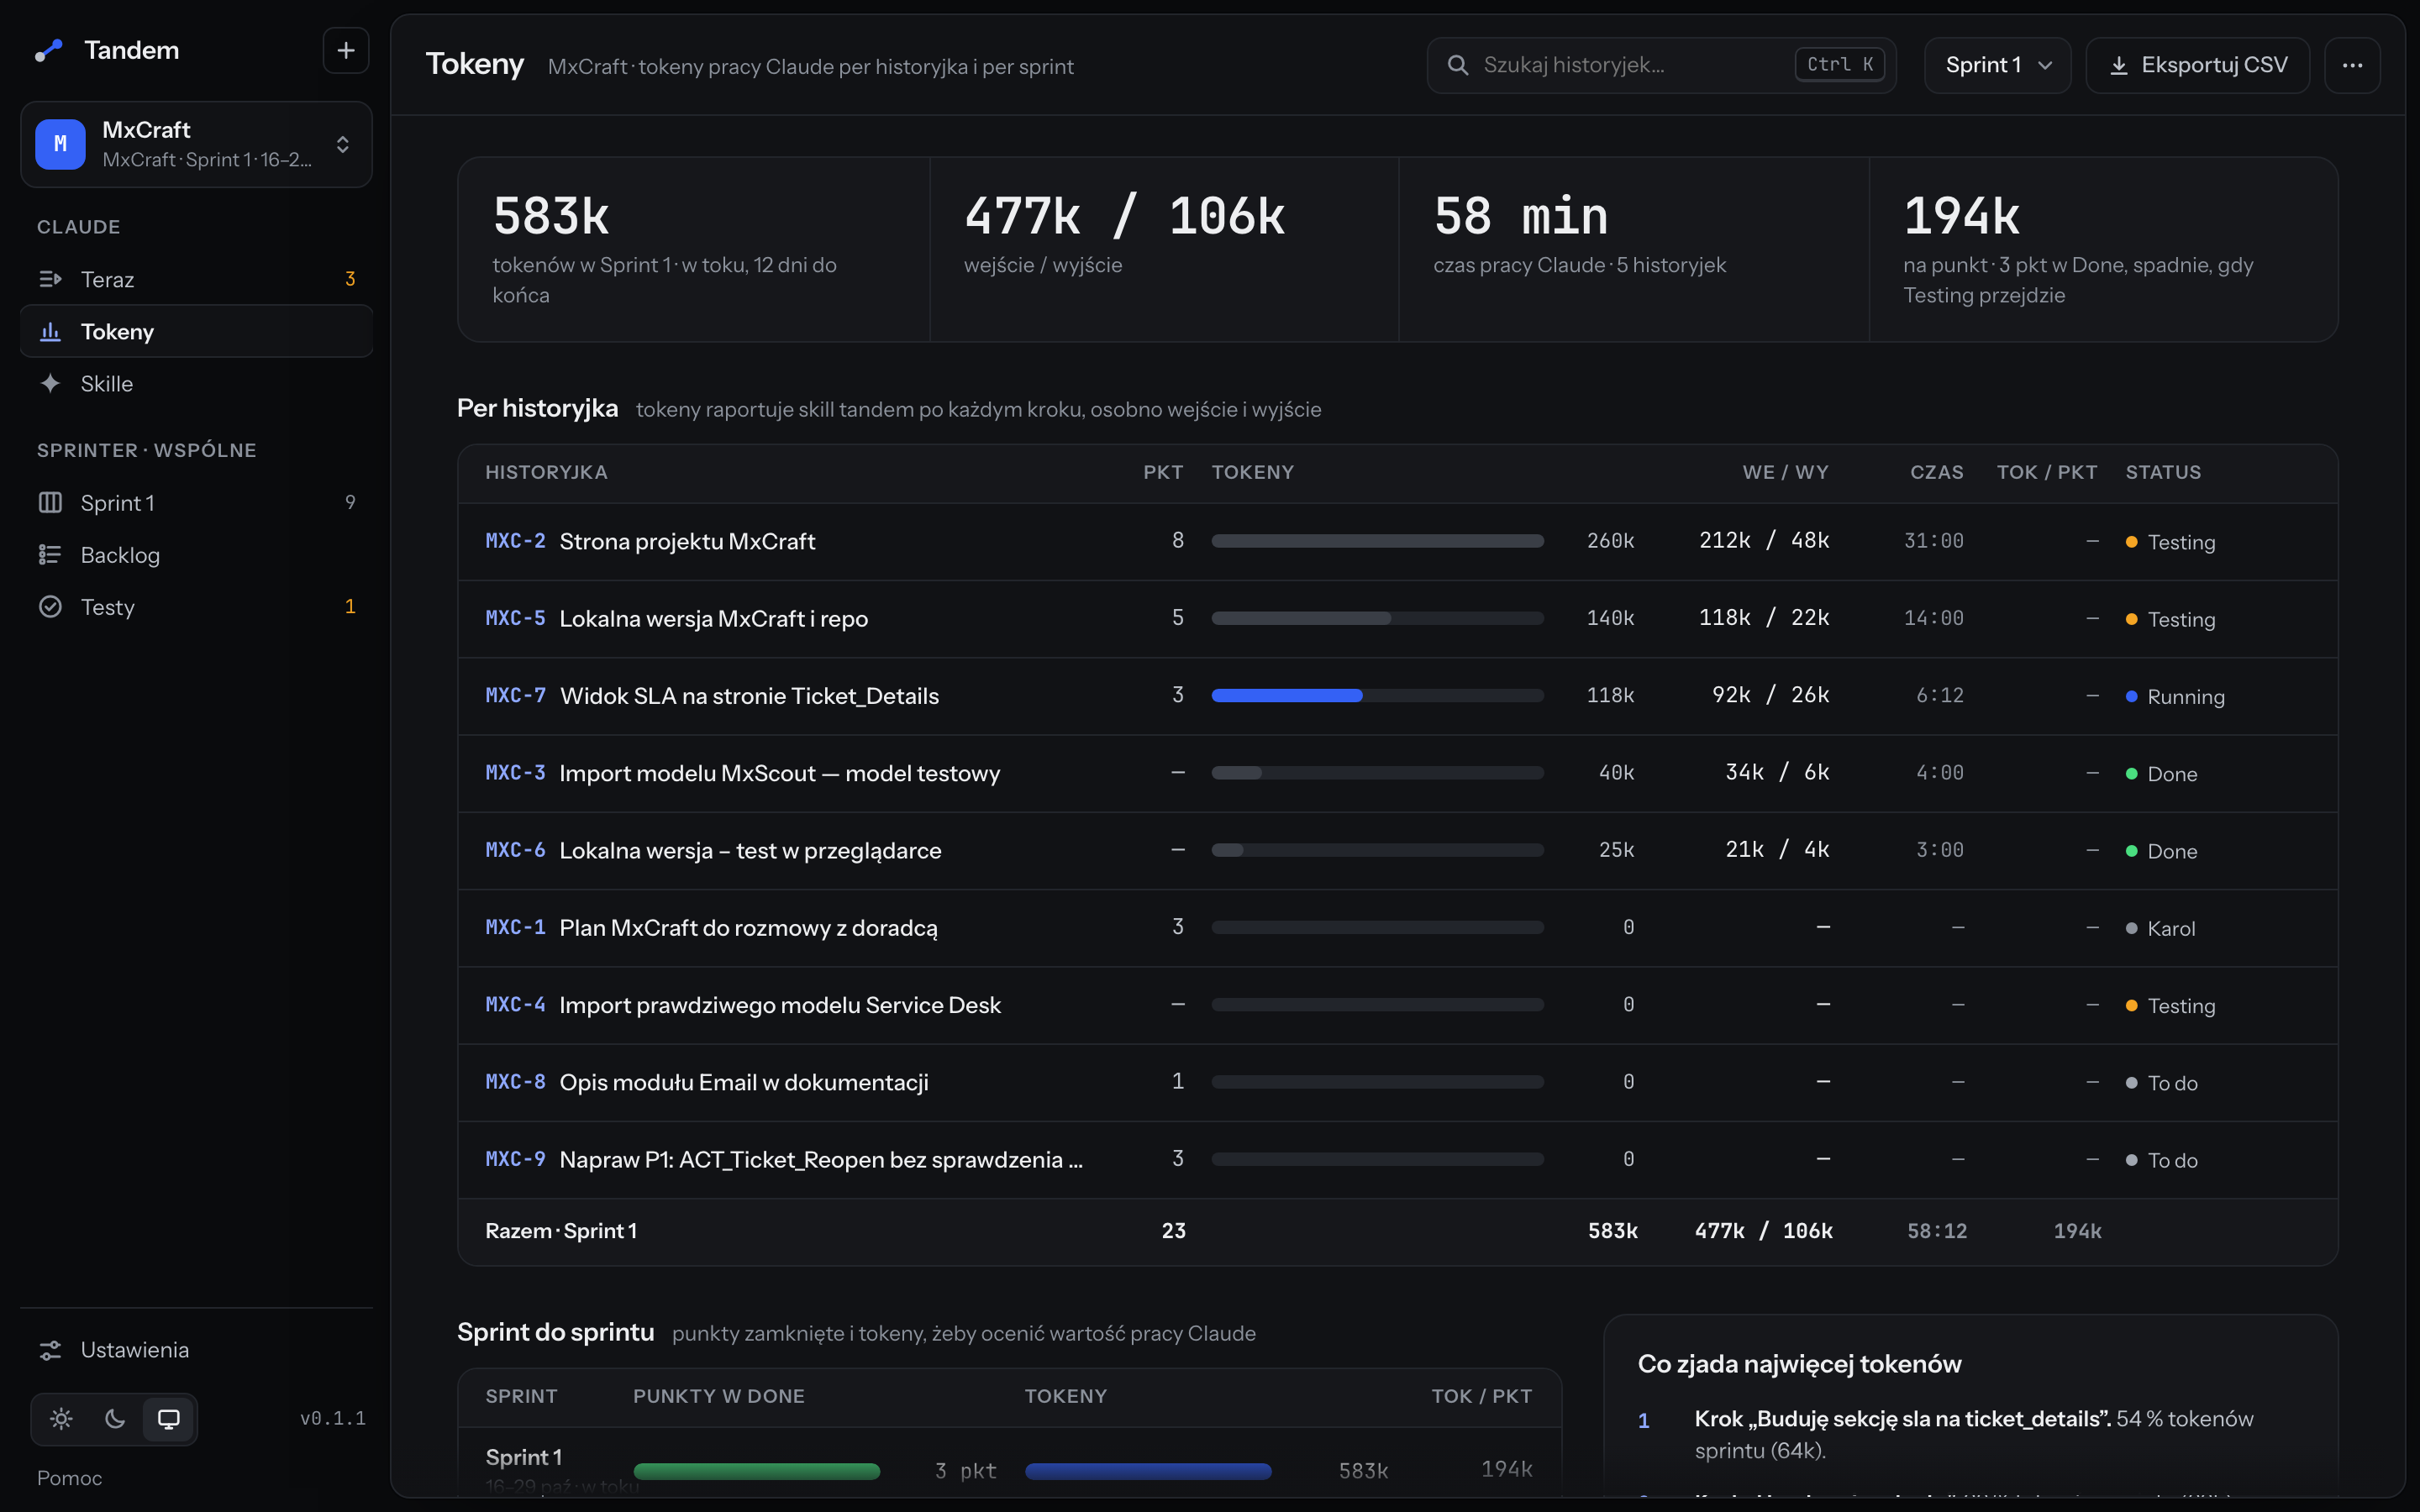Switch to light theme sun icon
This screenshot has height=1512, width=2420.
(x=61, y=1418)
